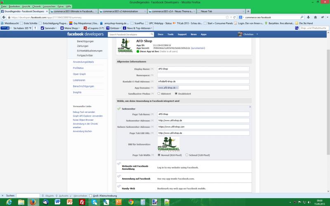The image size is (330, 206).
Task: Click the Seitenreiter image thumbnail
Action: click(168, 144)
